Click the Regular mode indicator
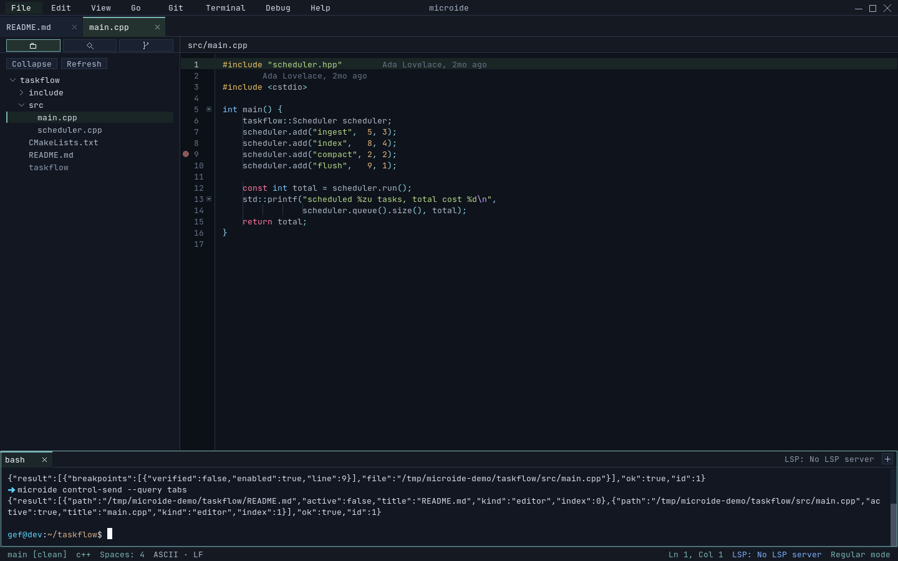This screenshot has width=898, height=561. 861,554
